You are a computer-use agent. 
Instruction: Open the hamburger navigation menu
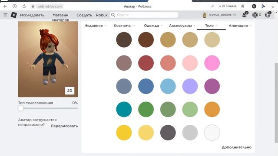click(x=6, y=15)
